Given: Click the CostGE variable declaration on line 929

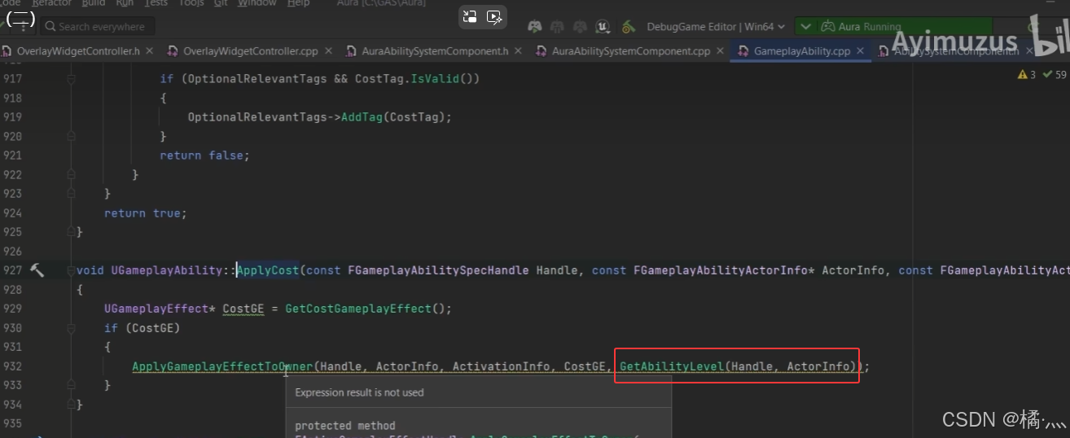Looking at the screenshot, I should pos(243,309).
